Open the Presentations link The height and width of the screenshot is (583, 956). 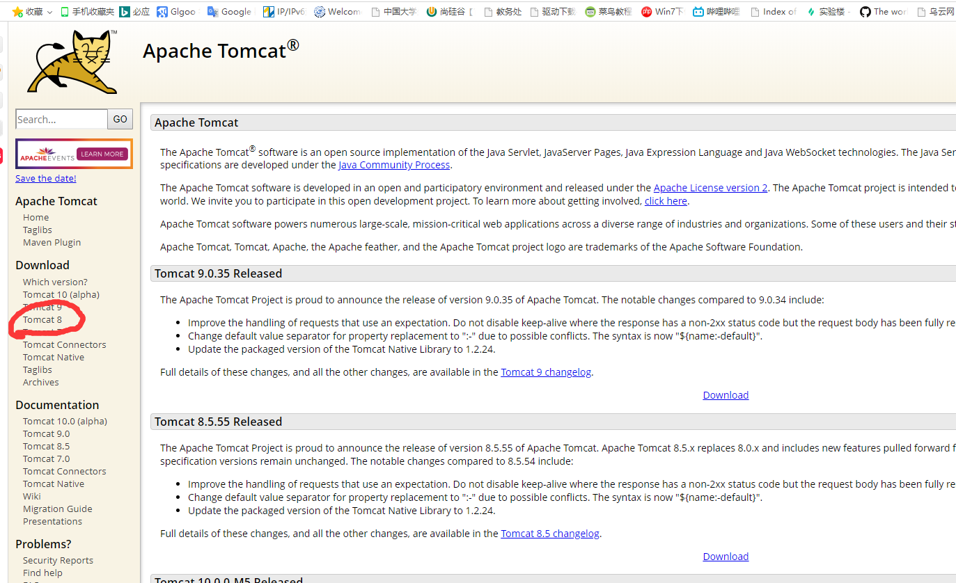[53, 521]
